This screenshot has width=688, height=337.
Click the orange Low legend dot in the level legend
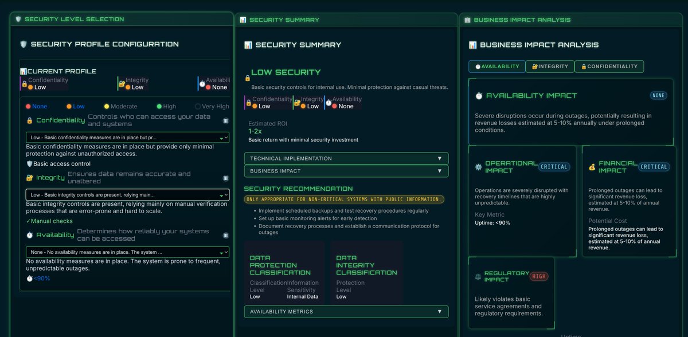coord(69,107)
